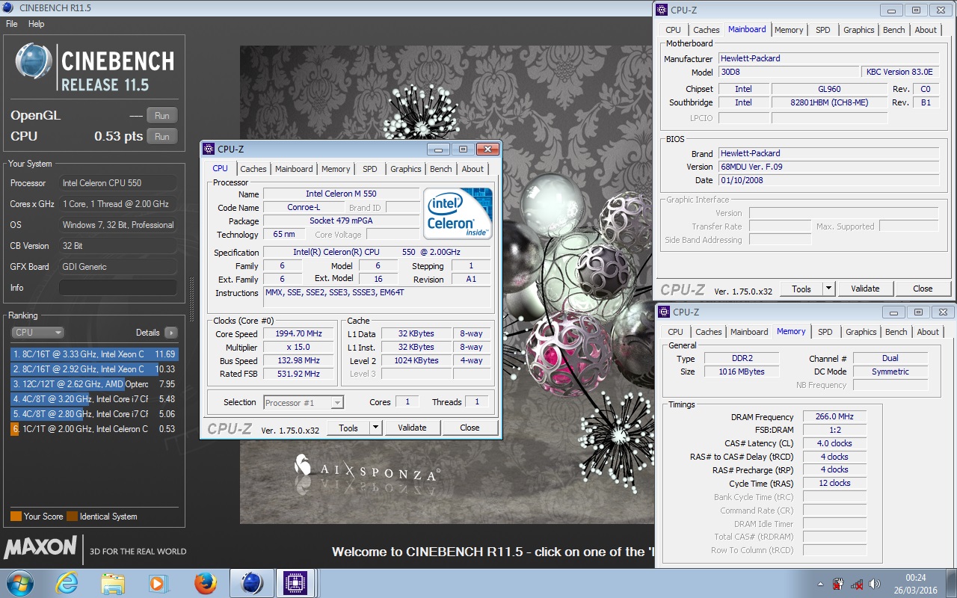
Task: Switch to CPU-Z taskbar button
Action: [296, 582]
